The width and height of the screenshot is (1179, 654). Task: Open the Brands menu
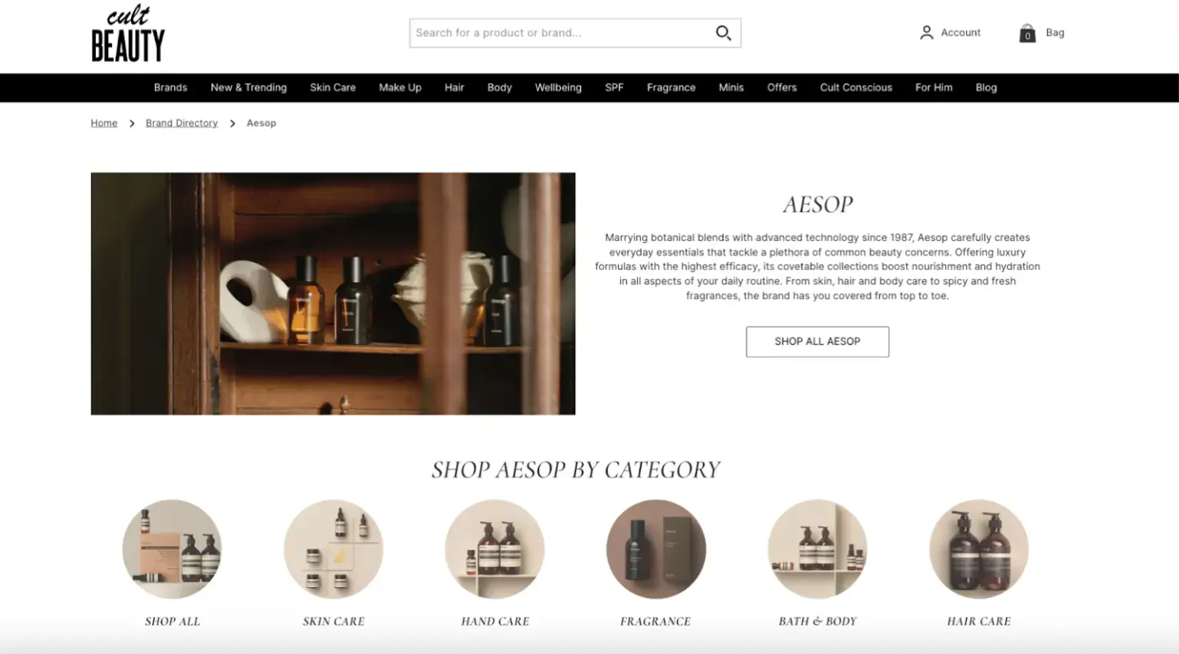coord(170,87)
